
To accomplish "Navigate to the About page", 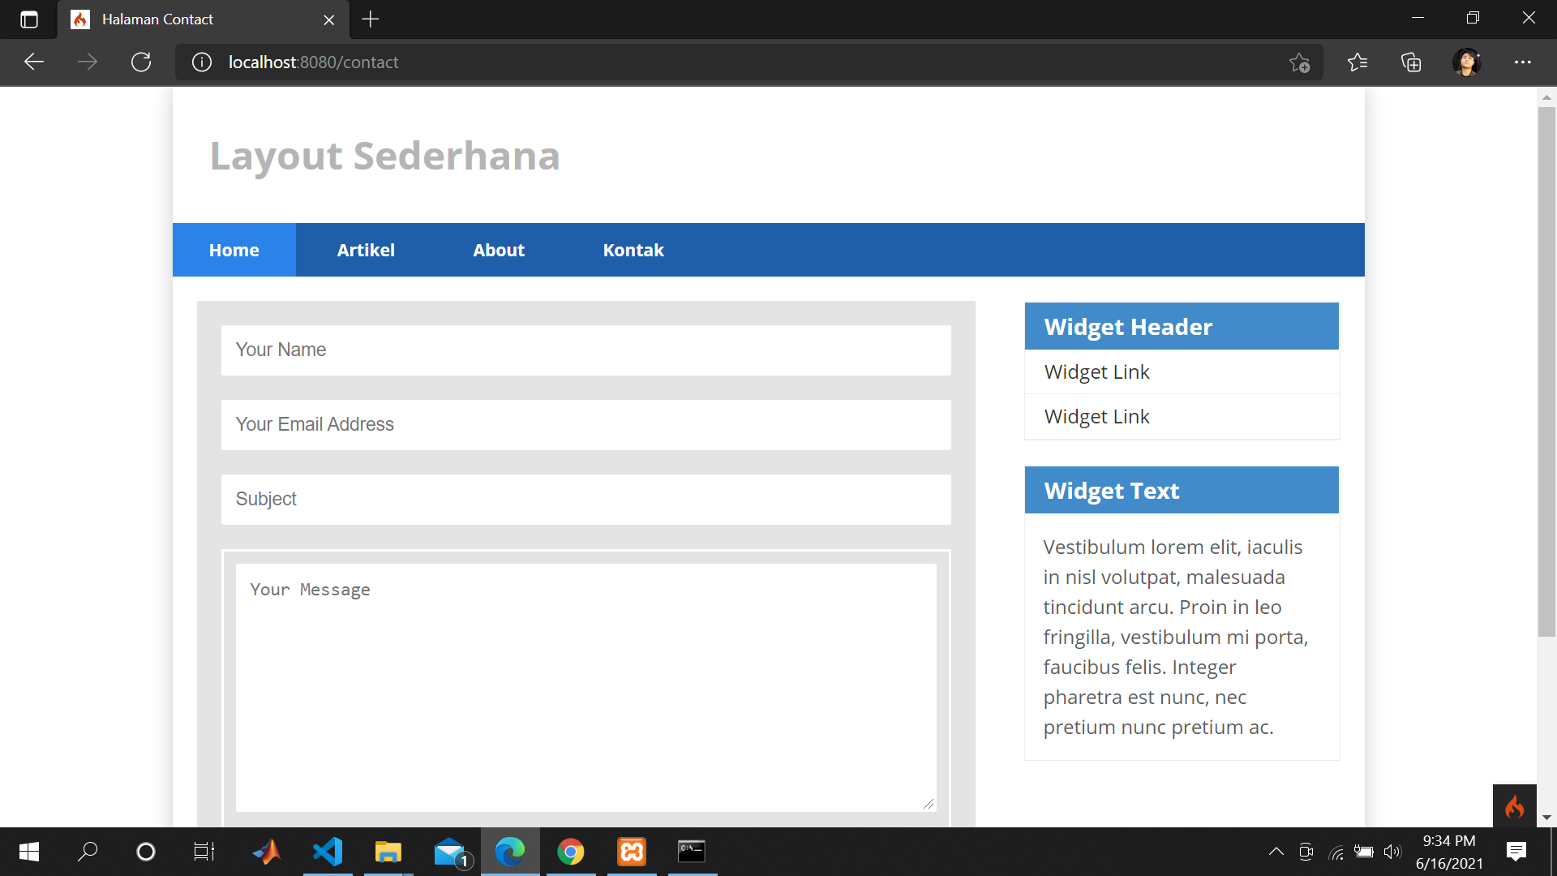I will 498,250.
